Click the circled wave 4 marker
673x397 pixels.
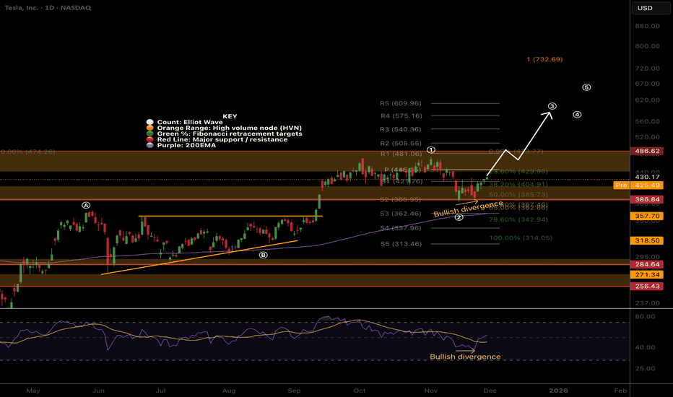tap(577, 115)
